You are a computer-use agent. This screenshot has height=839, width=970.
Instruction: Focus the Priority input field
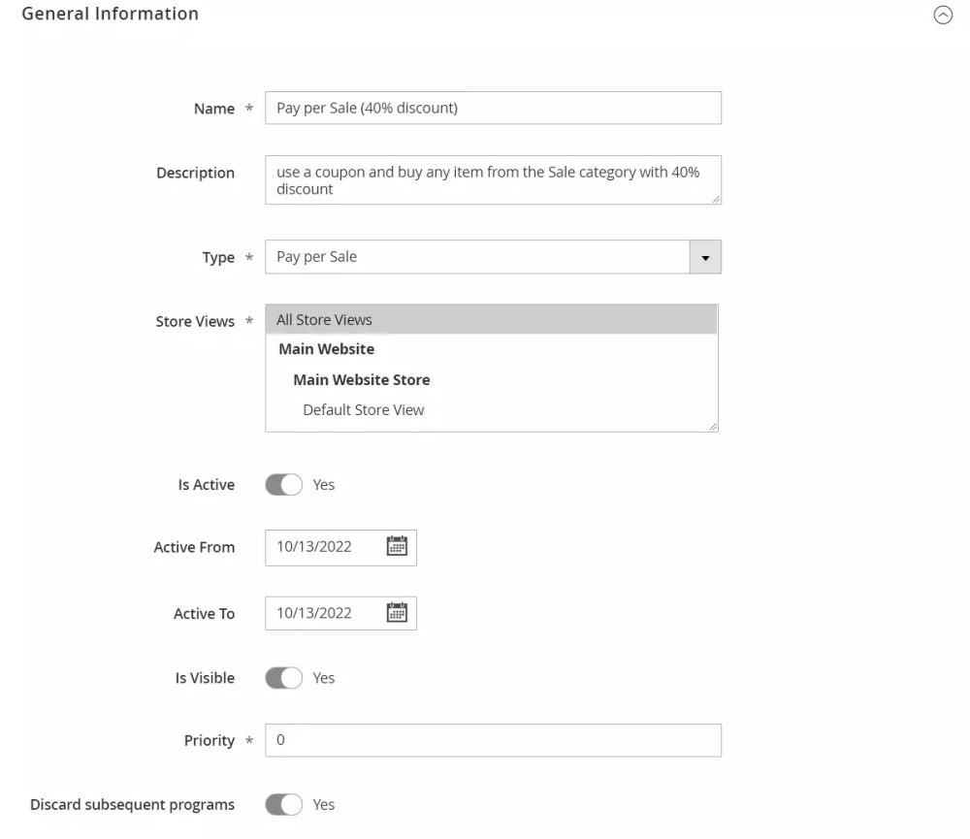click(x=493, y=740)
